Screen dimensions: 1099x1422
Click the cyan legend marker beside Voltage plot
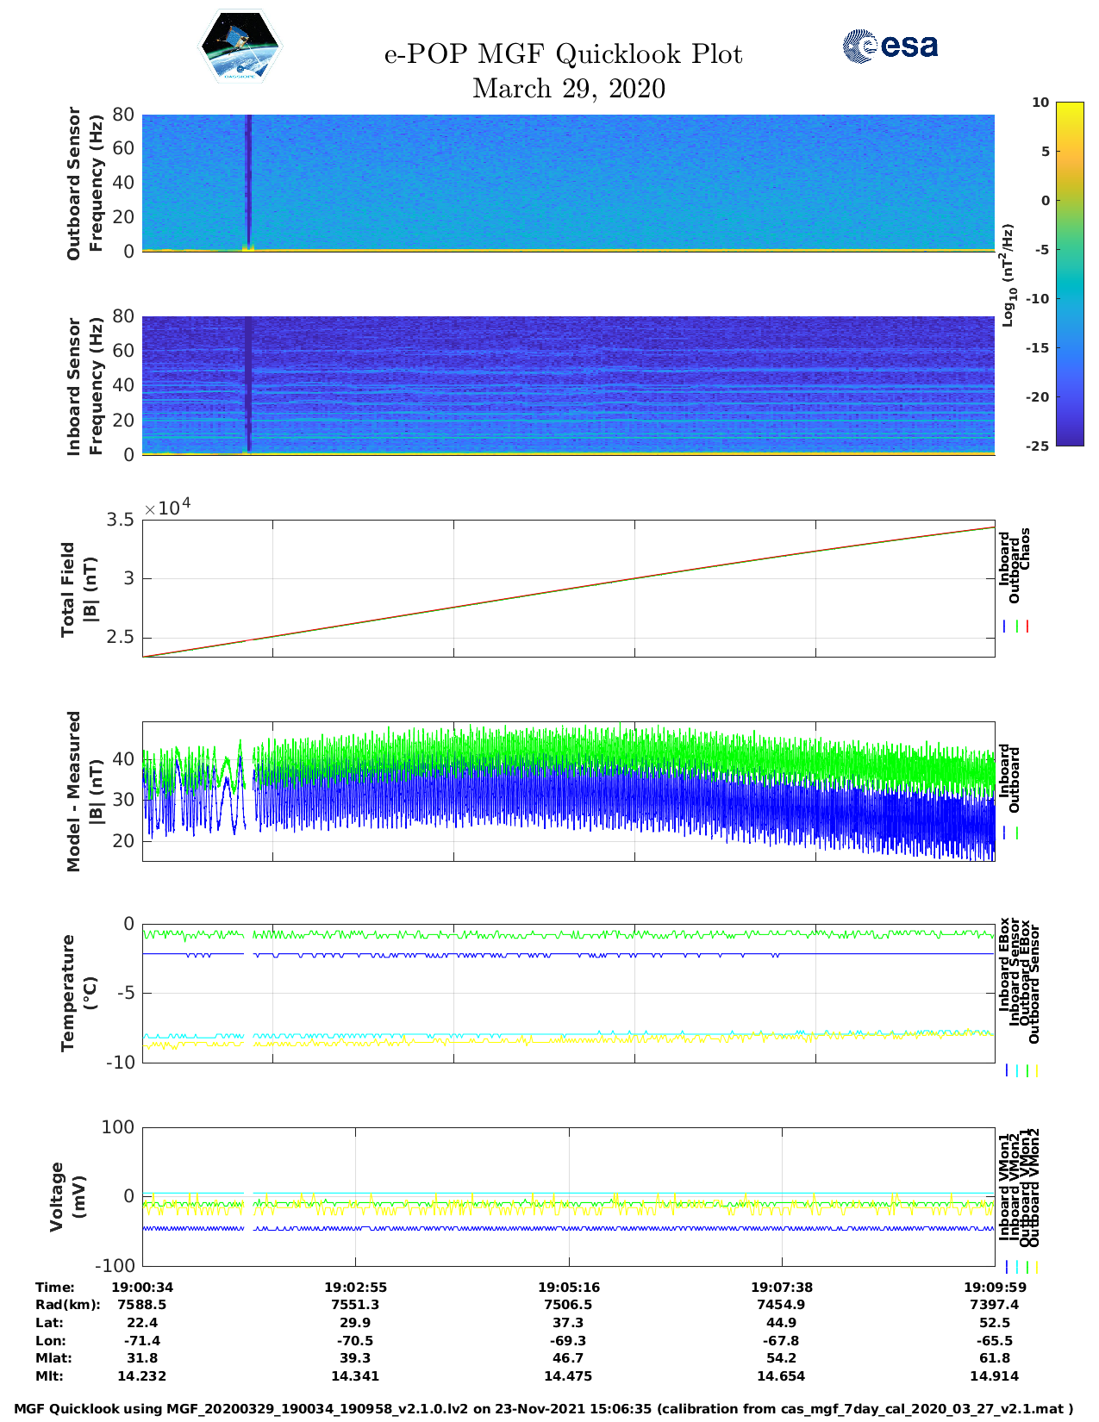pos(1016,1267)
